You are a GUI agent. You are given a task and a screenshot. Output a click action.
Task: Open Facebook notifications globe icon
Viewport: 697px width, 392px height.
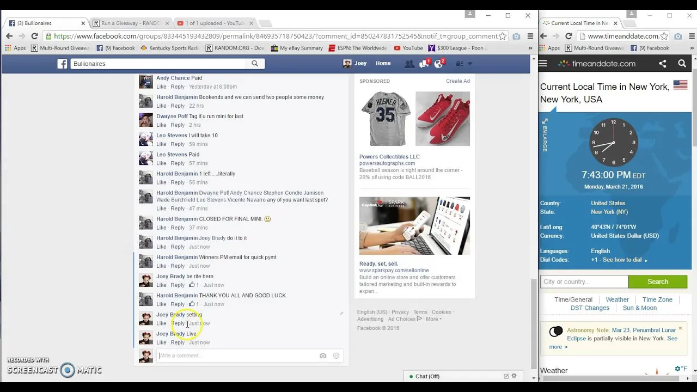[x=438, y=64]
